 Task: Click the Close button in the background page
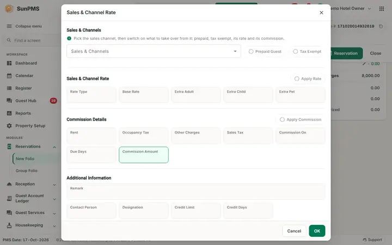(376, 53)
